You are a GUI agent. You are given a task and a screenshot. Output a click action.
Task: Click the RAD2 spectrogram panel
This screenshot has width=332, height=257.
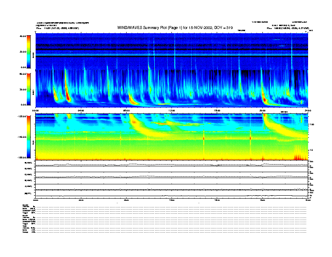(x=171, y=51)
